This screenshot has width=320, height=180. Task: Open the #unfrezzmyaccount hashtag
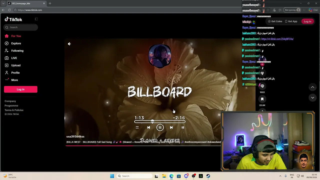click(x=195, y=142)
